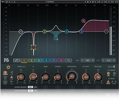The width and height of the screenshot is (119, 100).
Task: Select band 1 node on the EQ graph
Action: pos(34,47)
